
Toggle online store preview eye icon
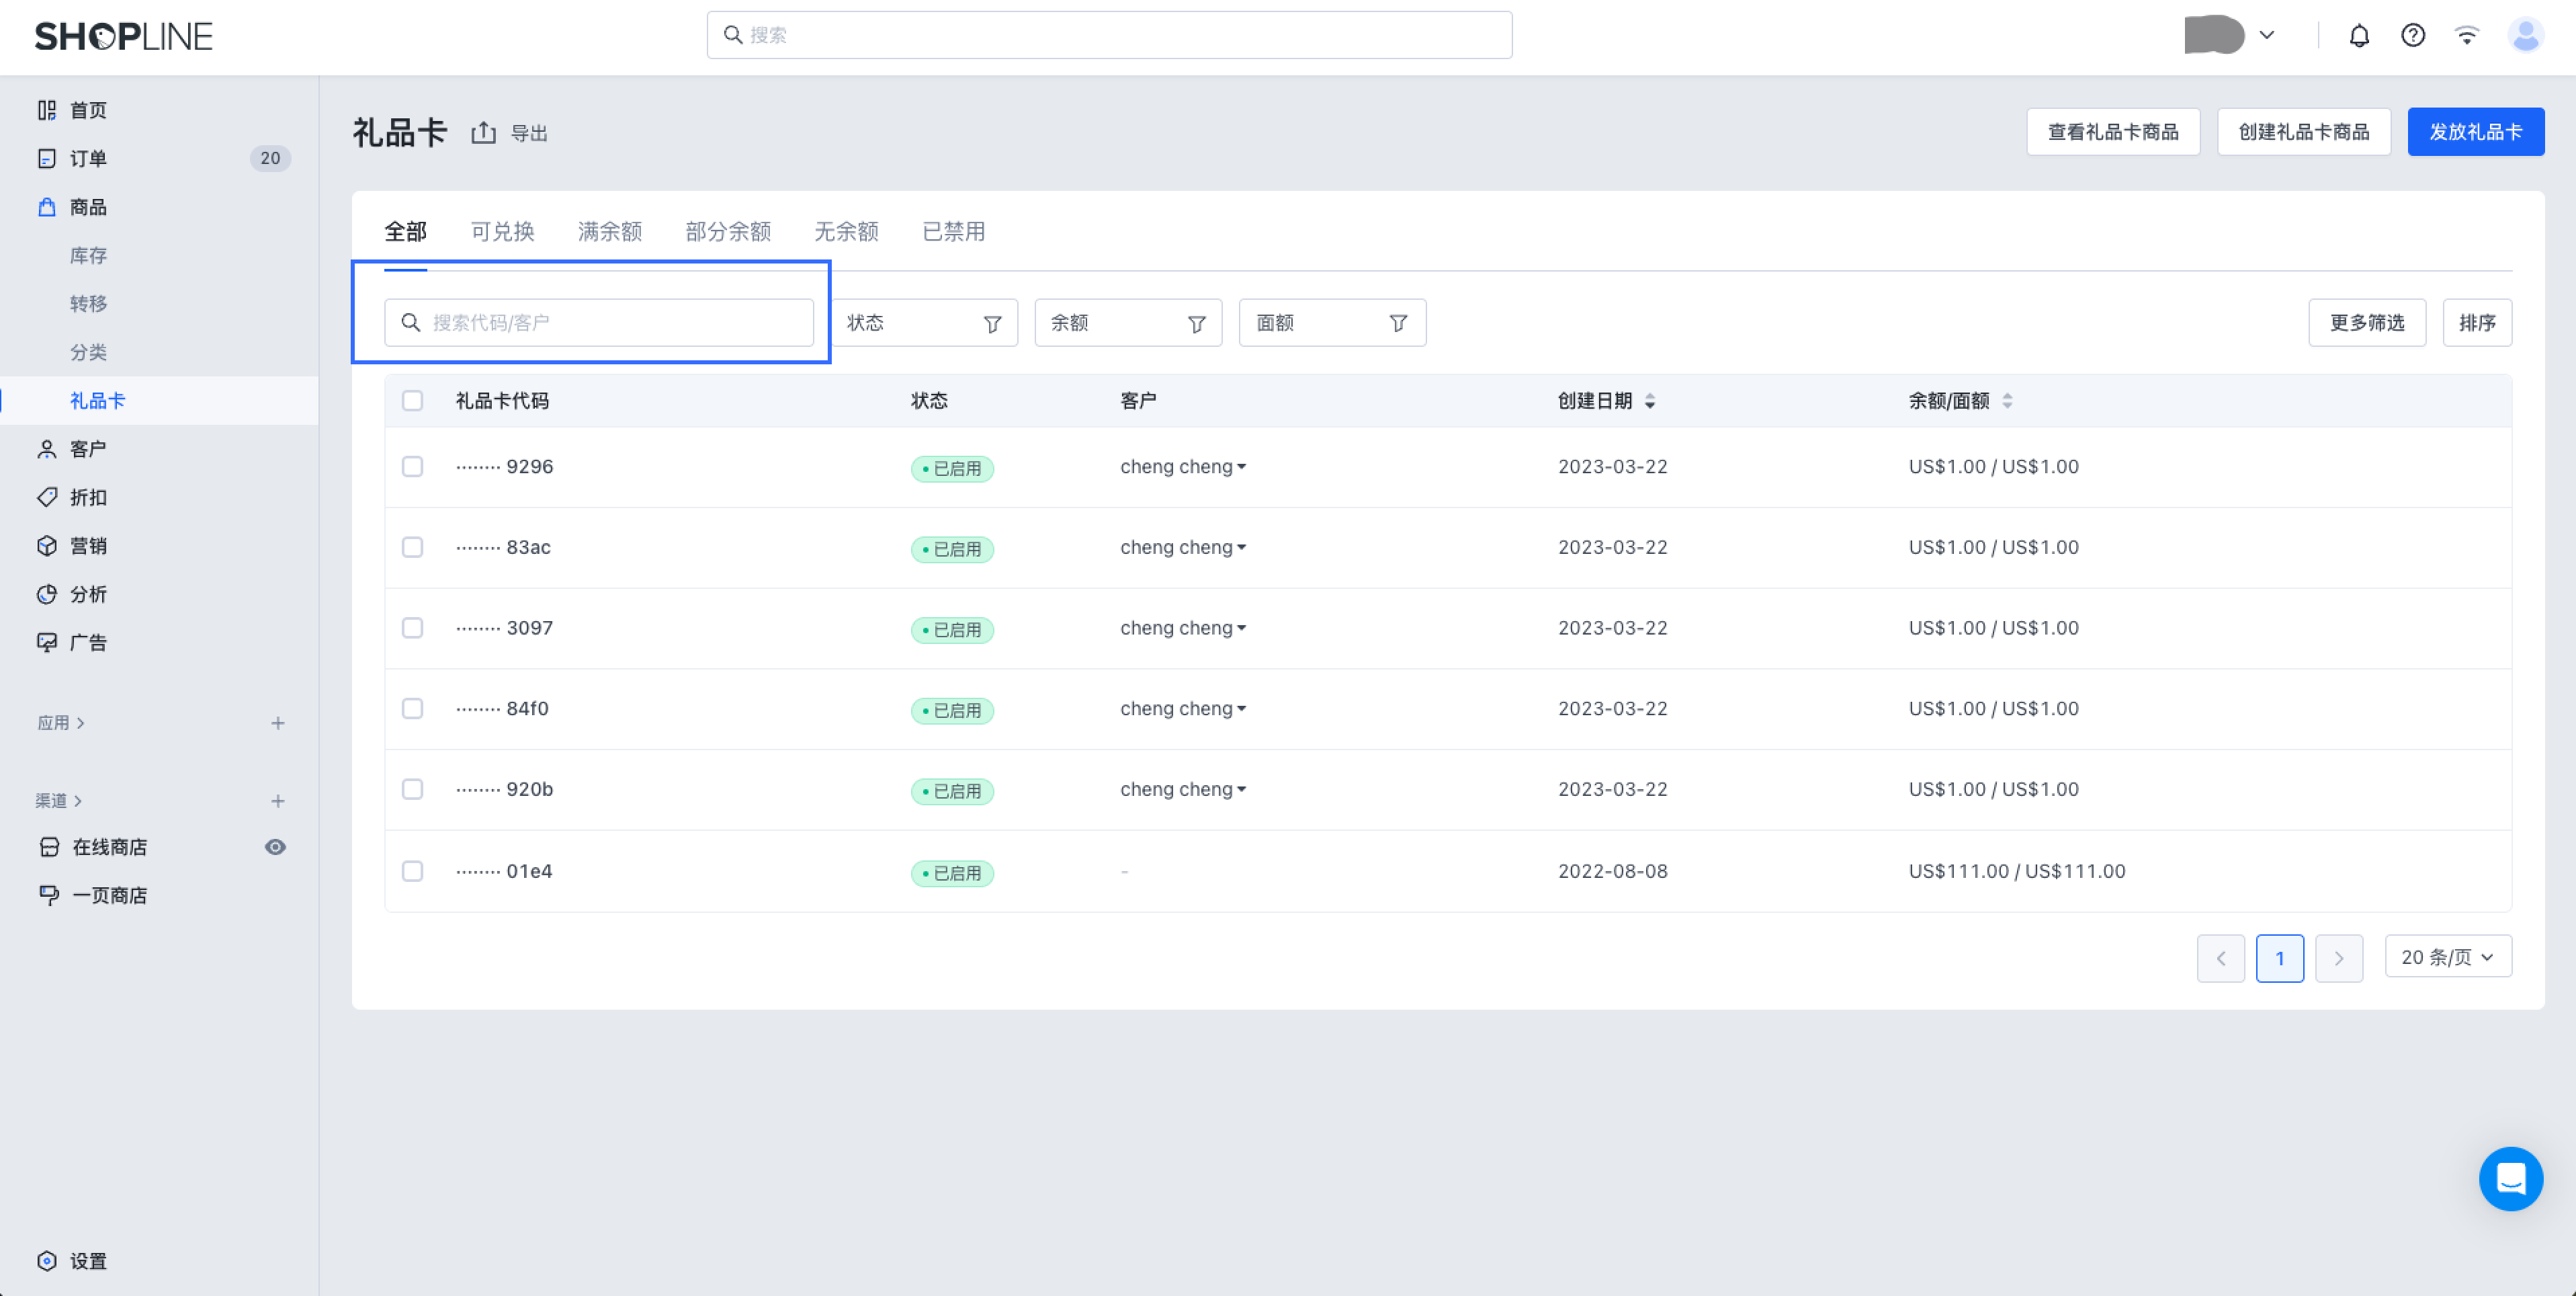click(x=275, y=847)
